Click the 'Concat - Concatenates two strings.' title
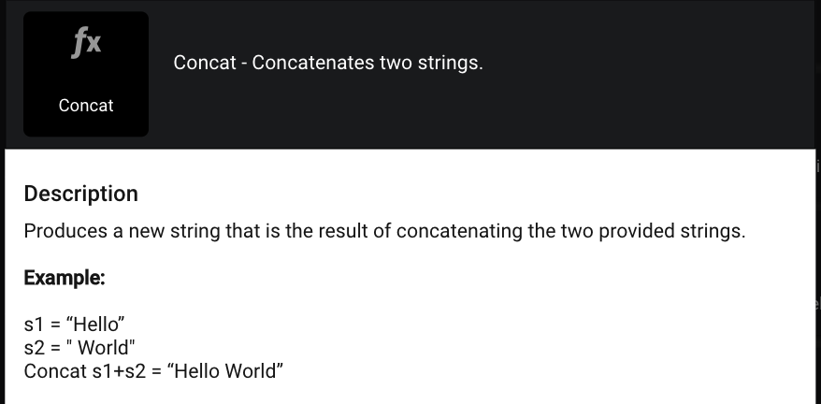The width and height of the screenshot is (821, 404). point(328,64)
